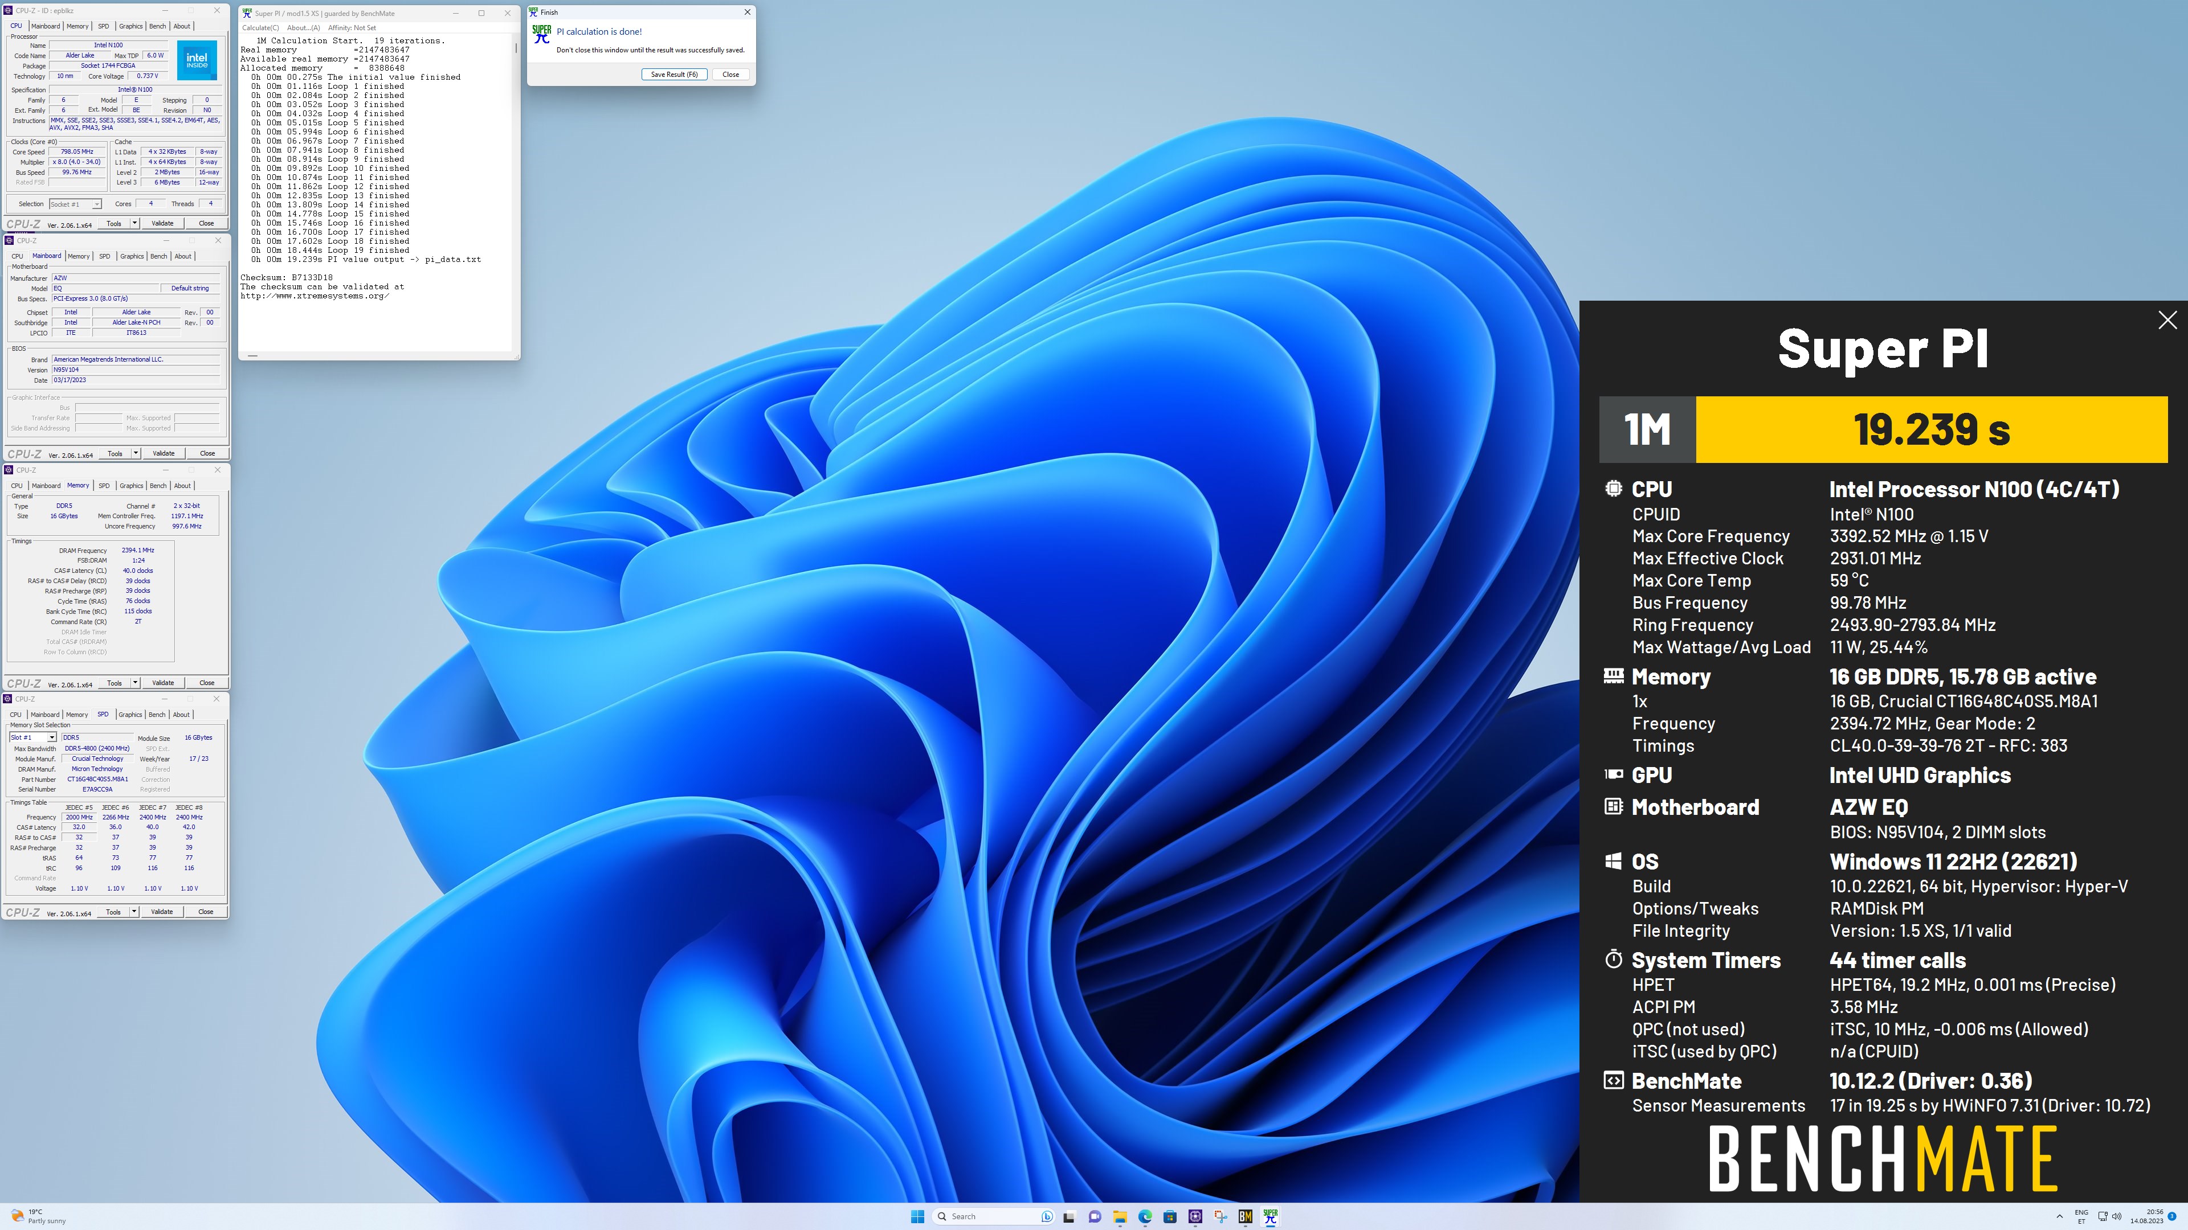Click the Super PI taskbar icon

[1271, 1216]
